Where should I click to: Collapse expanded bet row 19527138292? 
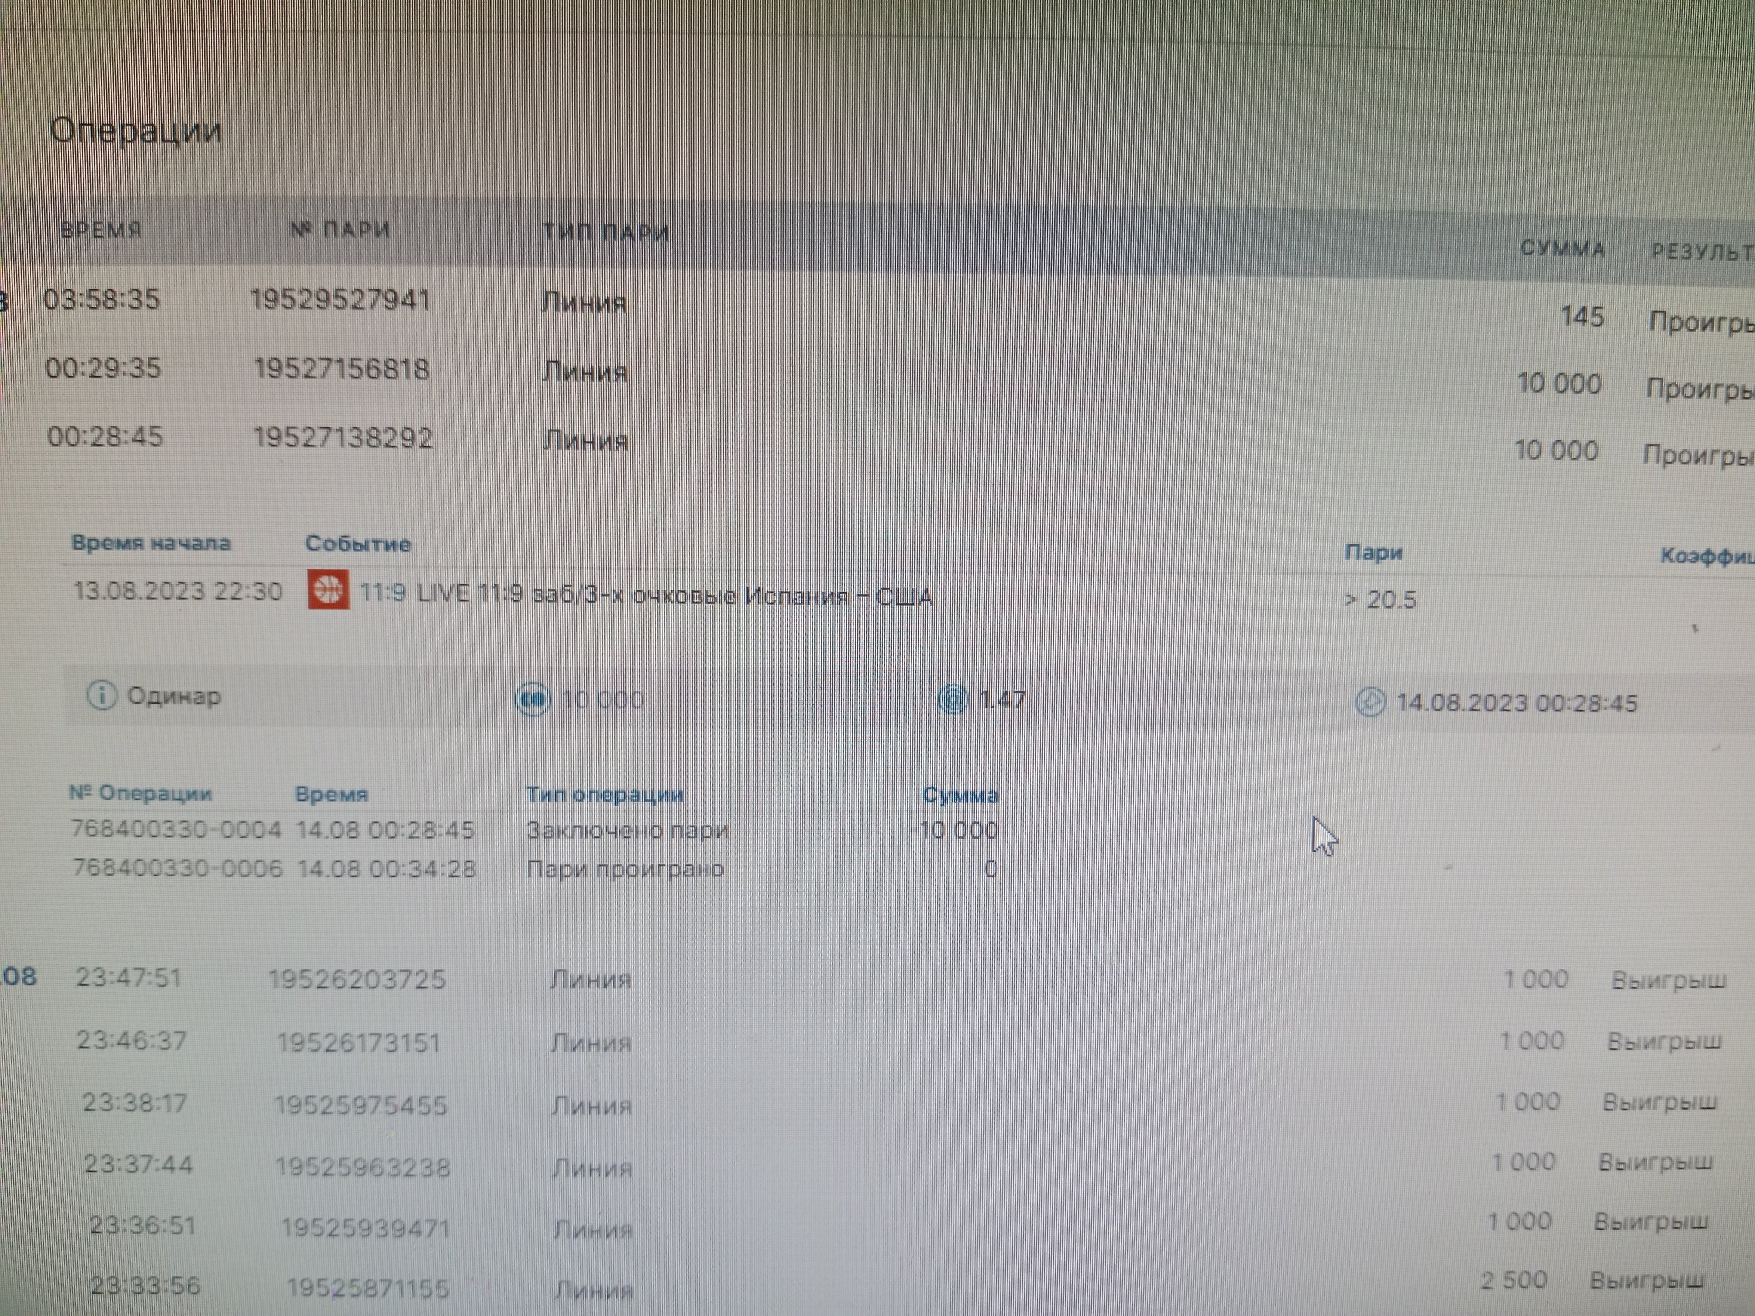tap(343, 438)
